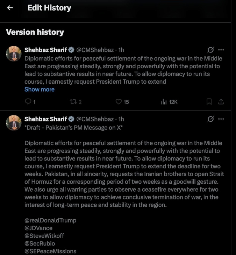236x255 pixels.
Task: Click @CMShehbaz handle on draft post
Action: point(95,119)
